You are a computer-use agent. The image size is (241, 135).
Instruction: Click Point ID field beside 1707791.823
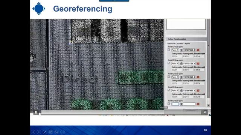coord(175,77)
